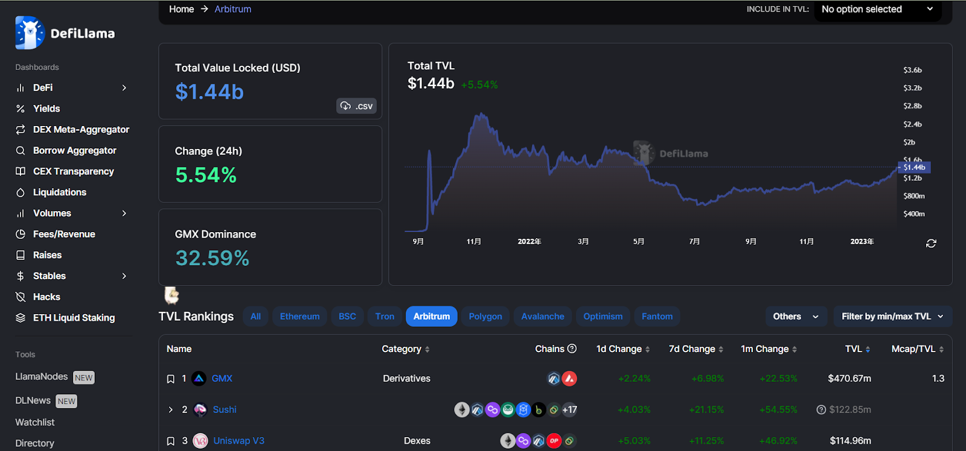Select the Avalanche chain tab
Image resolution: width=966 pixels, height=451 pixels.
point(543,317)
